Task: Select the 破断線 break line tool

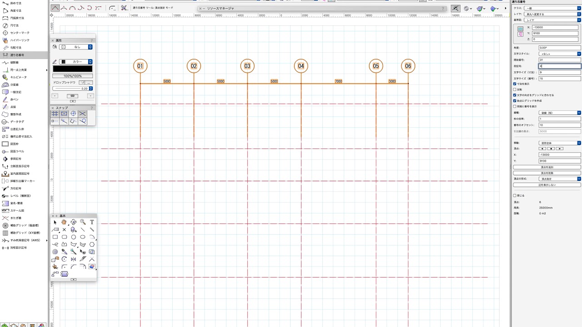Action: click(24, 62)
